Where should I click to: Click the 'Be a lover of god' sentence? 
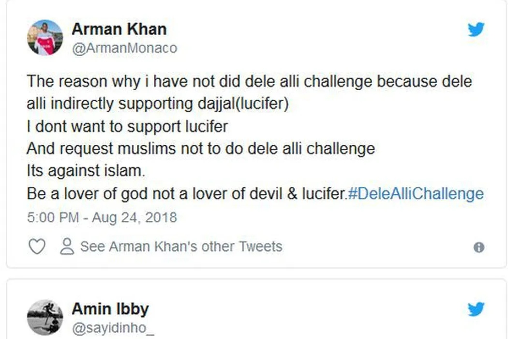pos(186,194)
